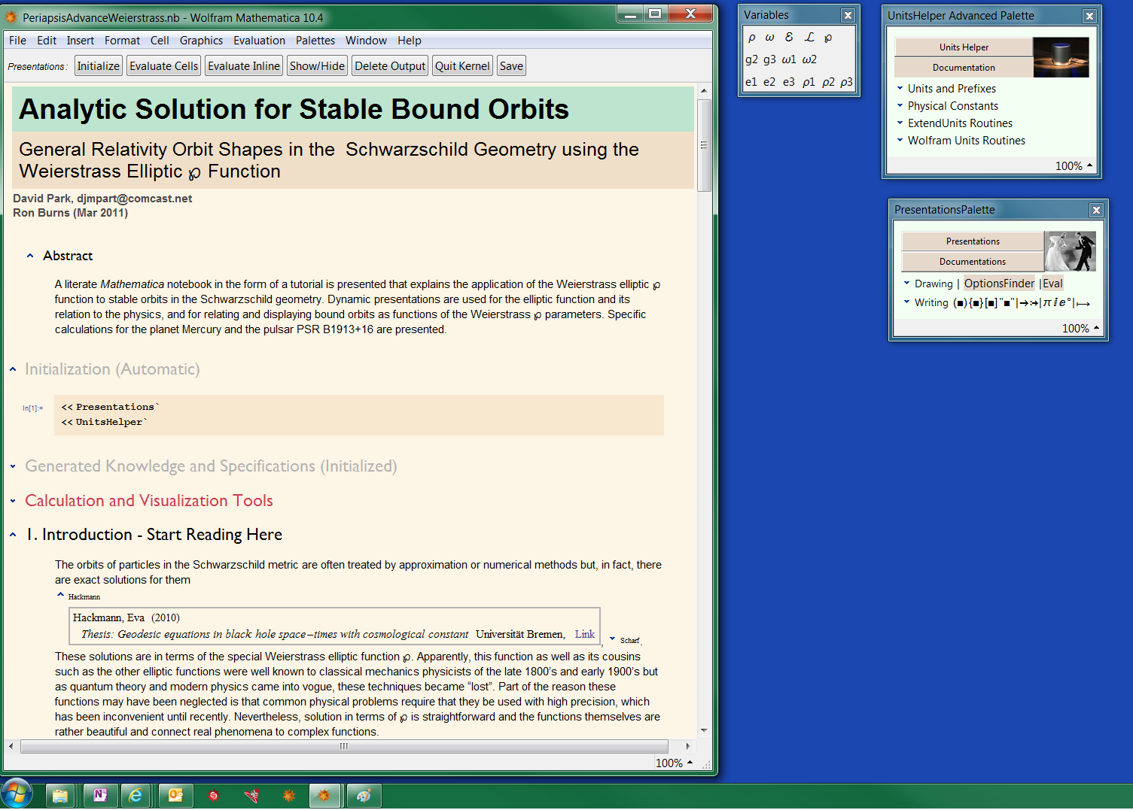
Task: Expand the Drawing section in PresentationsPalette
Action: tap(906, 283)
